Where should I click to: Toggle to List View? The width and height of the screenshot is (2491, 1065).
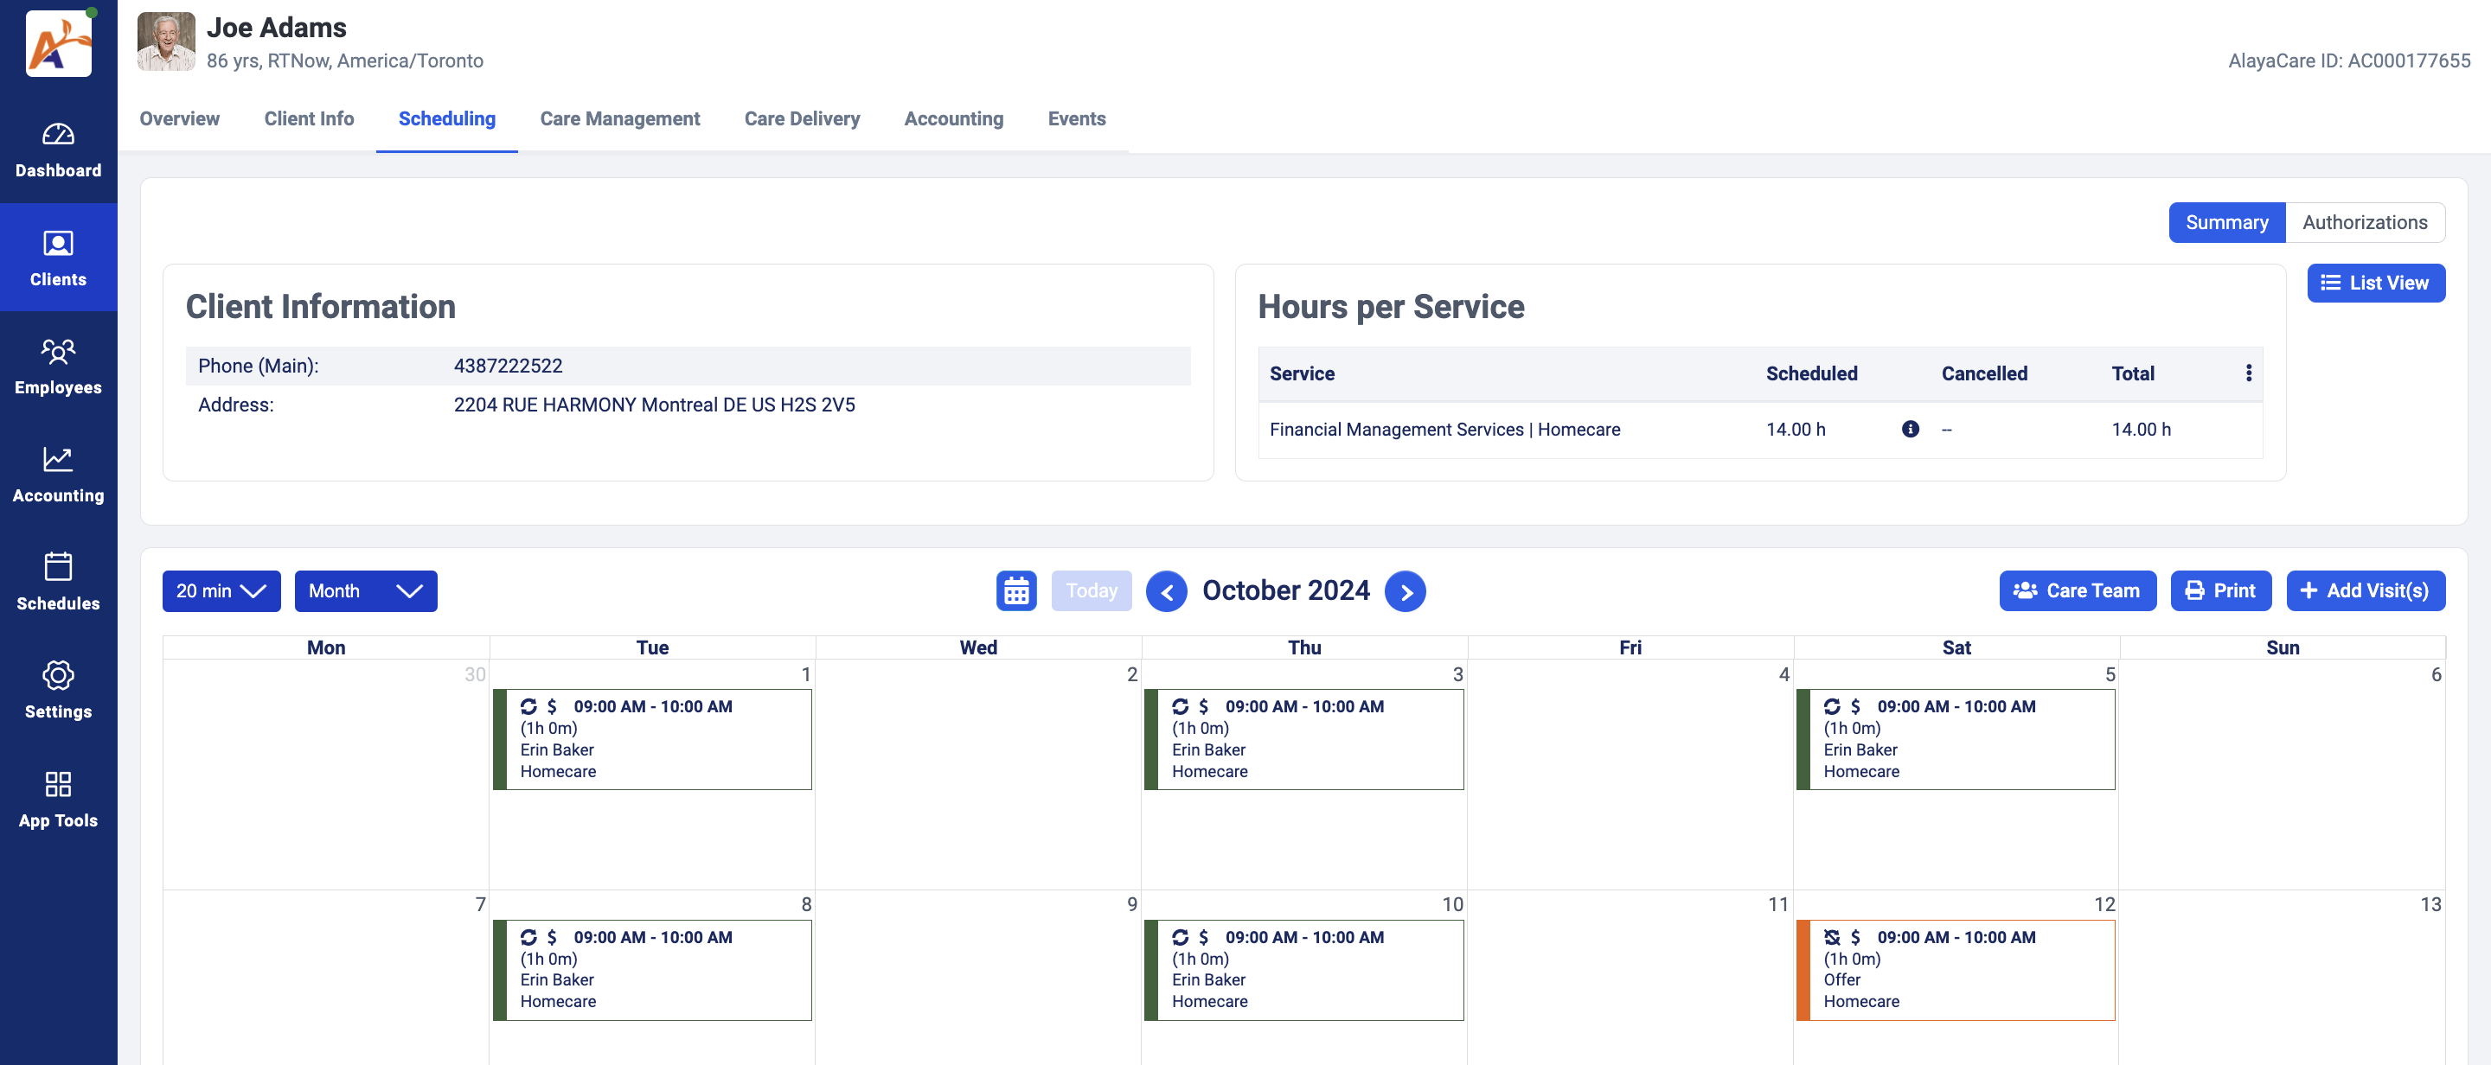click(x=2375, y=284)
